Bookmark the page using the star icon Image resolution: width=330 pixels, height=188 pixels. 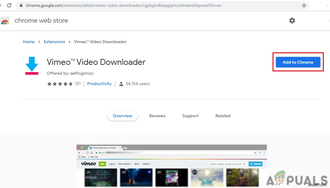tap(304, 5)
